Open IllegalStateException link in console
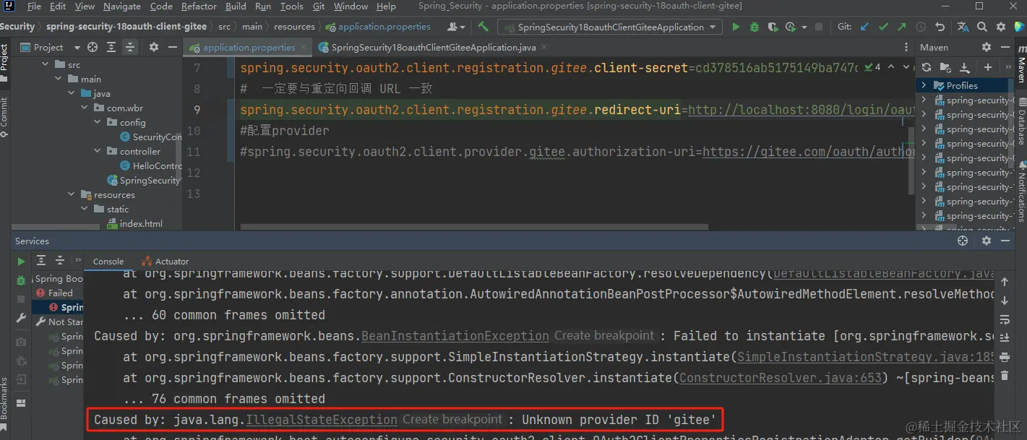 click(322, 420)
